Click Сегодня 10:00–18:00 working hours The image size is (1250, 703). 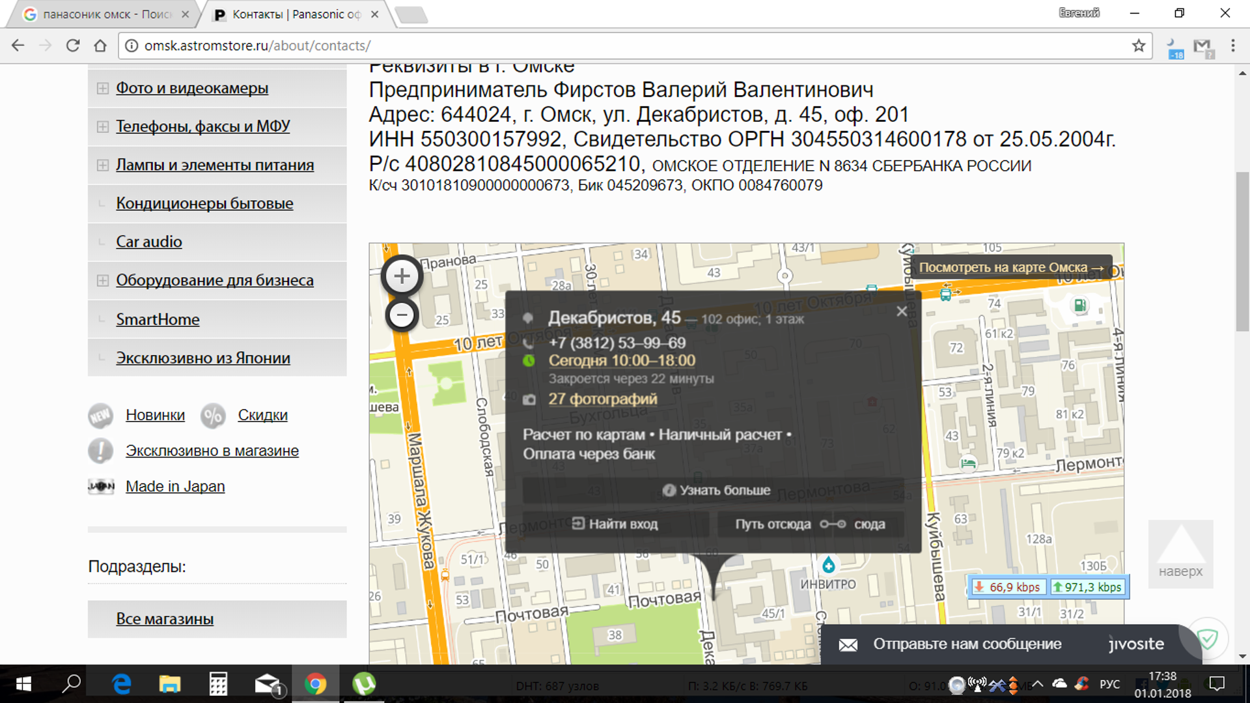click(x=622, y=360)
